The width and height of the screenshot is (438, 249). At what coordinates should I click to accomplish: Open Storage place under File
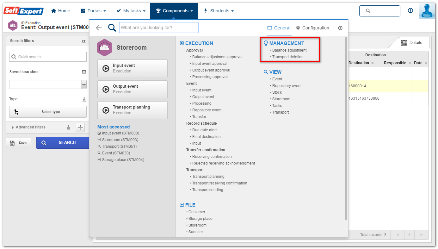[200, 219]
